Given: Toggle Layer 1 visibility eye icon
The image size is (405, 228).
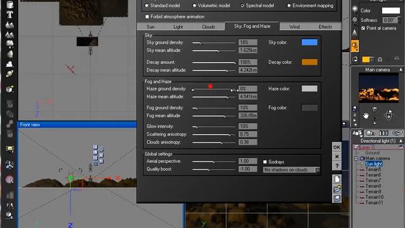Looking at the screenshot, I should [401, 147].
